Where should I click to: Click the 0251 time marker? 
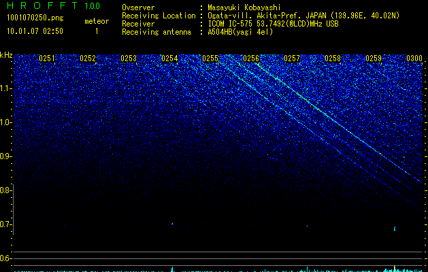47,58
